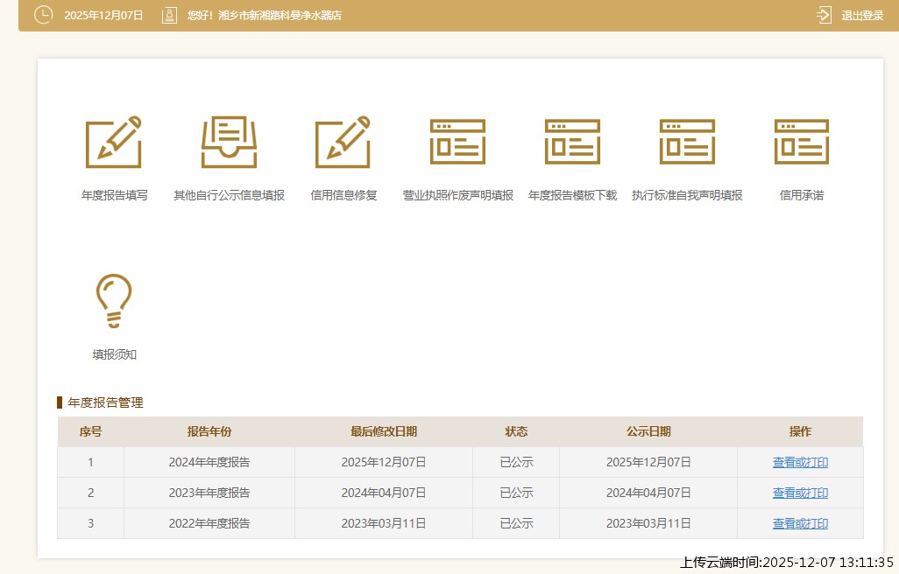This screenshot has width=899, height=574.
Task: Click the 公示日期 column header
Action: [x=648, y=431]
